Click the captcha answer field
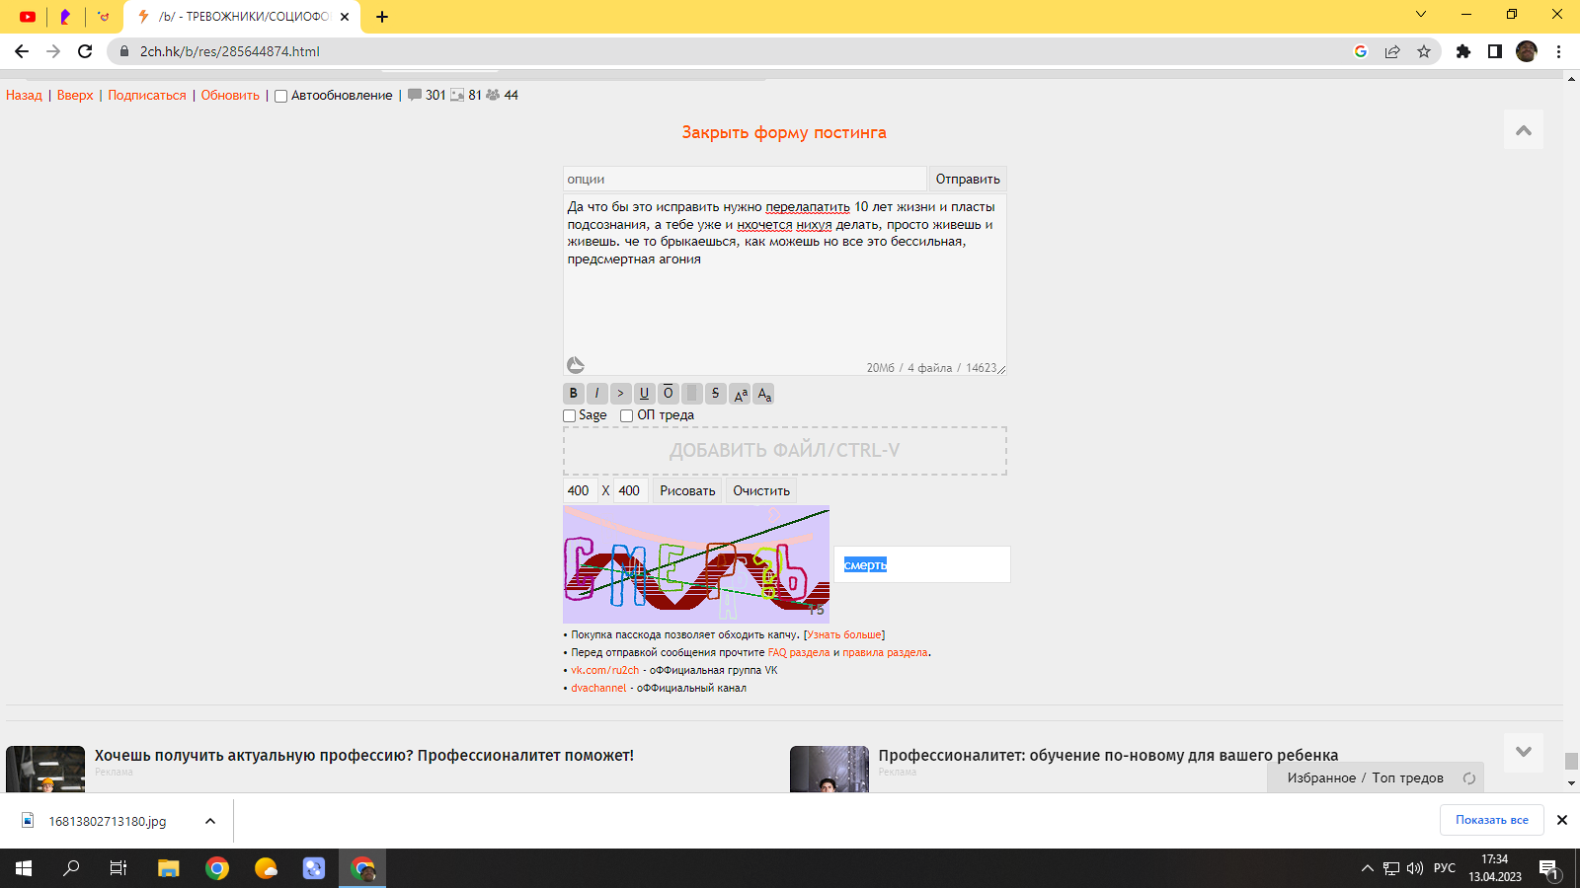This screenshot has width=1580, height=888. [x=922, y=564]
